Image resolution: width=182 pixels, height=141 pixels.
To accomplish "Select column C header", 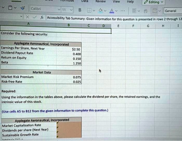I will pyautogui.click(x=89, y=26).
